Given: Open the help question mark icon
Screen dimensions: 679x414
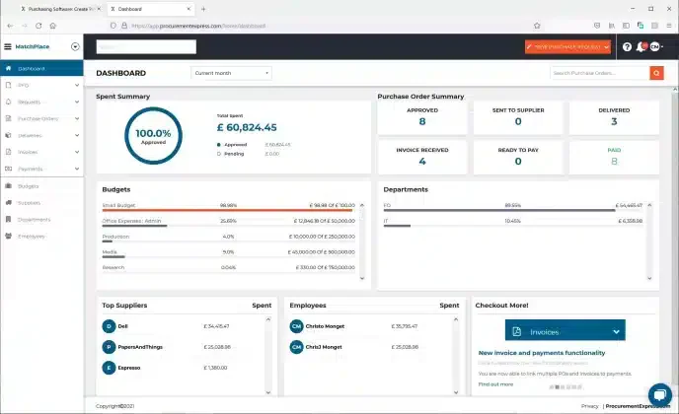Looking at the screenshot, I should click(627, 46).
